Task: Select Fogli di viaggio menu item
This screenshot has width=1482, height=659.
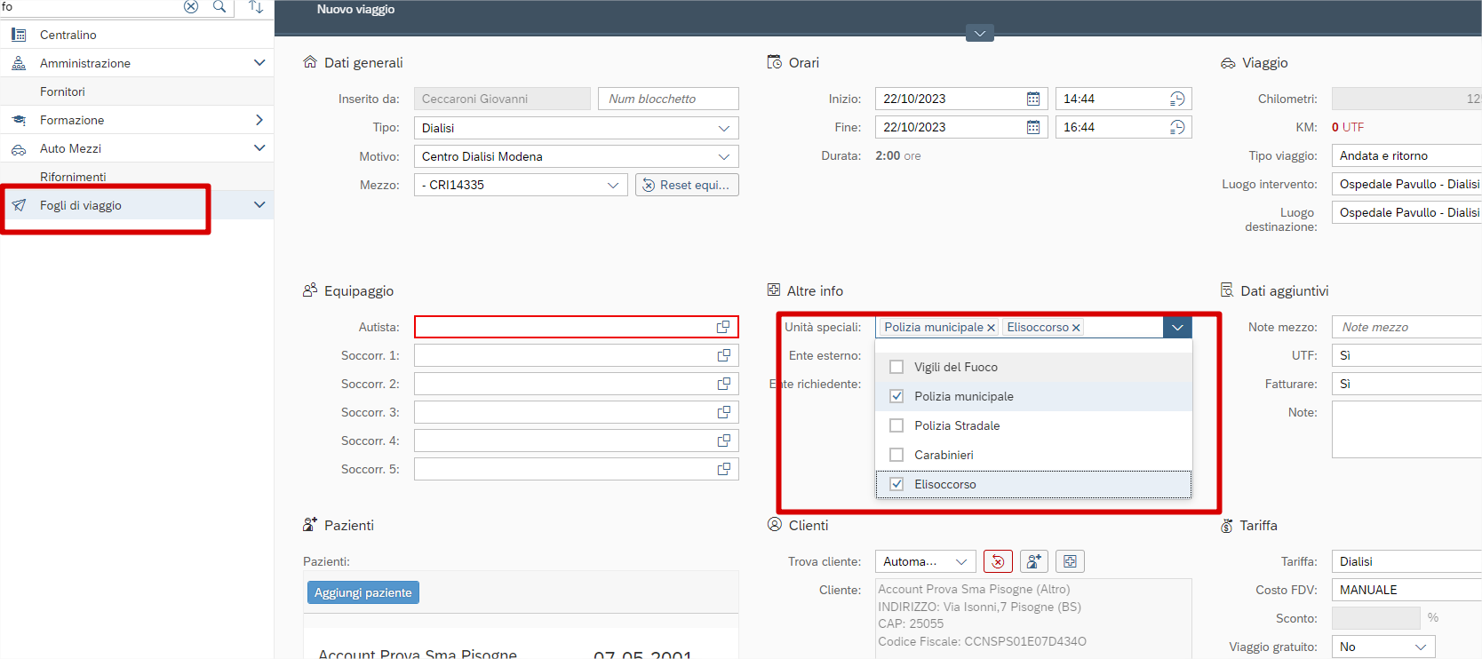Action: 81,205
